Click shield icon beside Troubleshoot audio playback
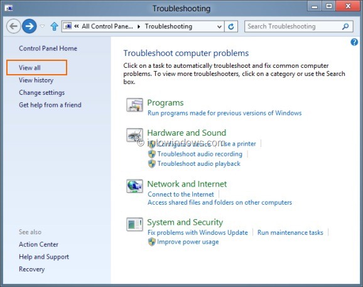The width and height of the screenshot is (363, 287). pyautogui.click(x=151, y=164)
